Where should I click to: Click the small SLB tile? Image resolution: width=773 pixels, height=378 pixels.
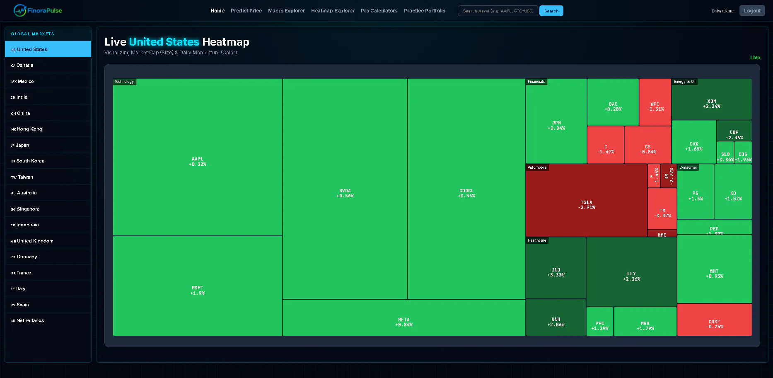725,153
